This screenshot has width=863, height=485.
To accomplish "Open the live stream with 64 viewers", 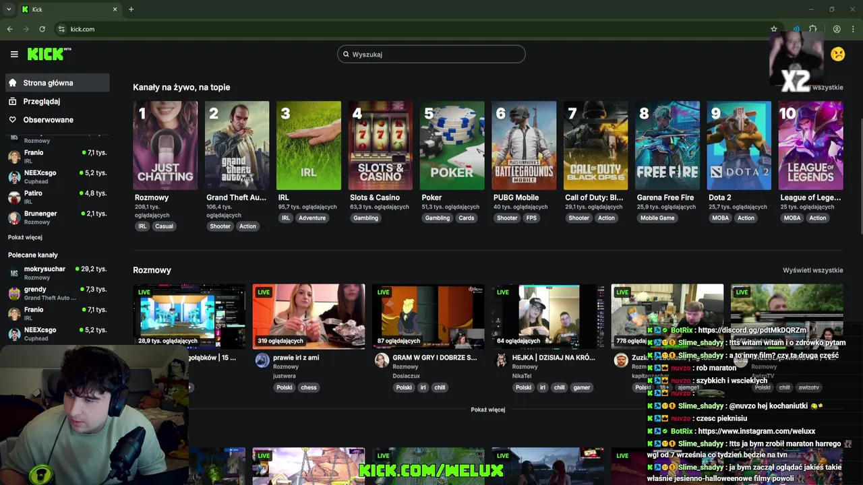I will click(547, 316).
